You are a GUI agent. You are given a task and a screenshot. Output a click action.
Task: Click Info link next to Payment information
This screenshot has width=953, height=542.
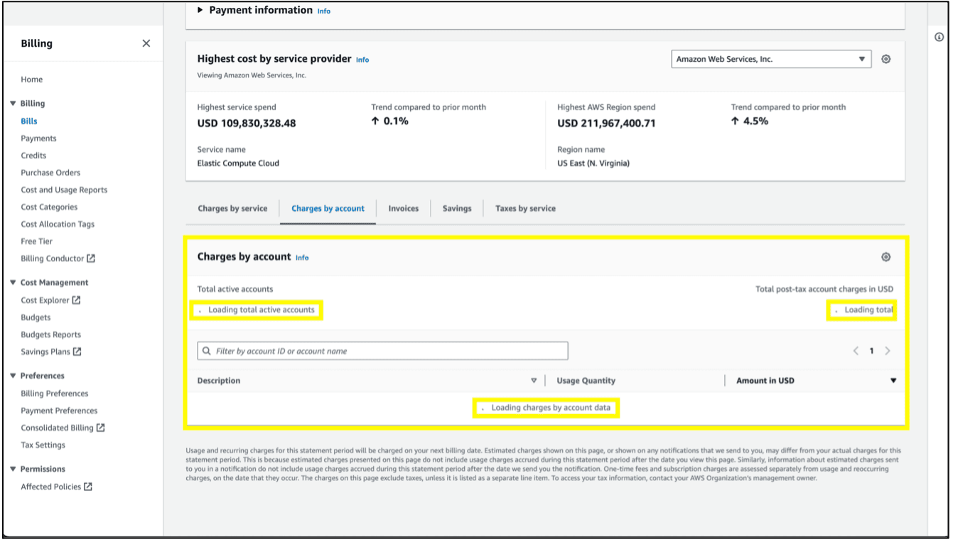click(323, 11)
